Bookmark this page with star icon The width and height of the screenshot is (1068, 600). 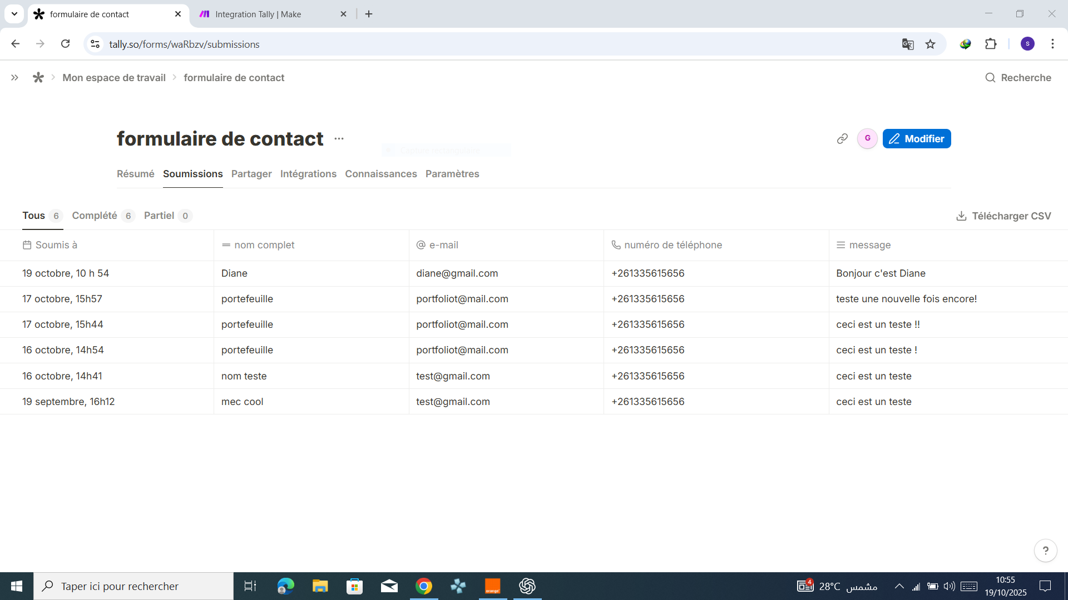(x=930, y=44)
